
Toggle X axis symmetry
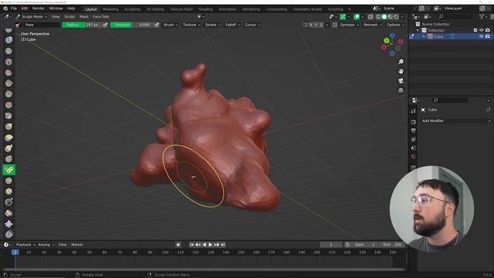(x=311, y=25)
